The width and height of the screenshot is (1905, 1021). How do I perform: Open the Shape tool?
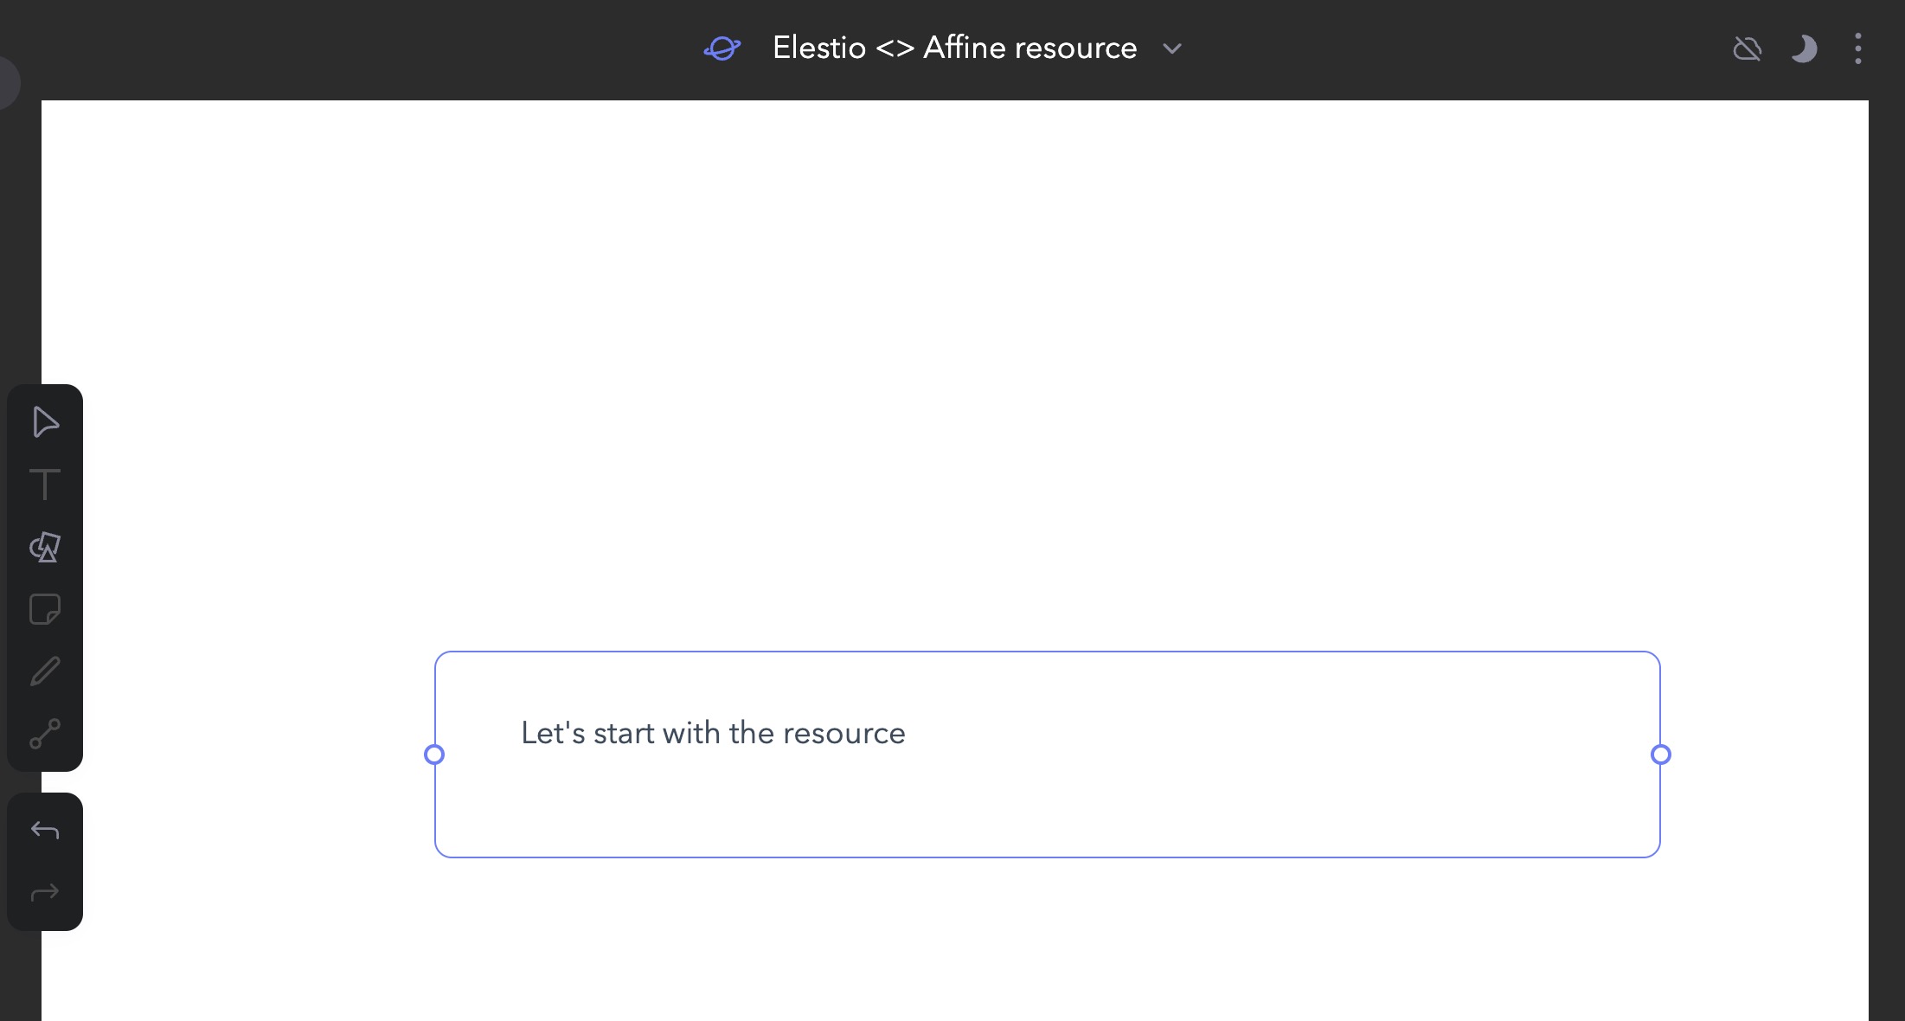pyautogui.click(x=45, y=547)
